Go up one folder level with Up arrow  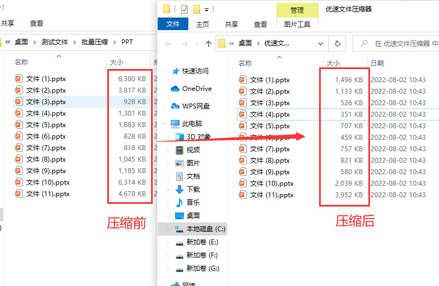[209, 44]
